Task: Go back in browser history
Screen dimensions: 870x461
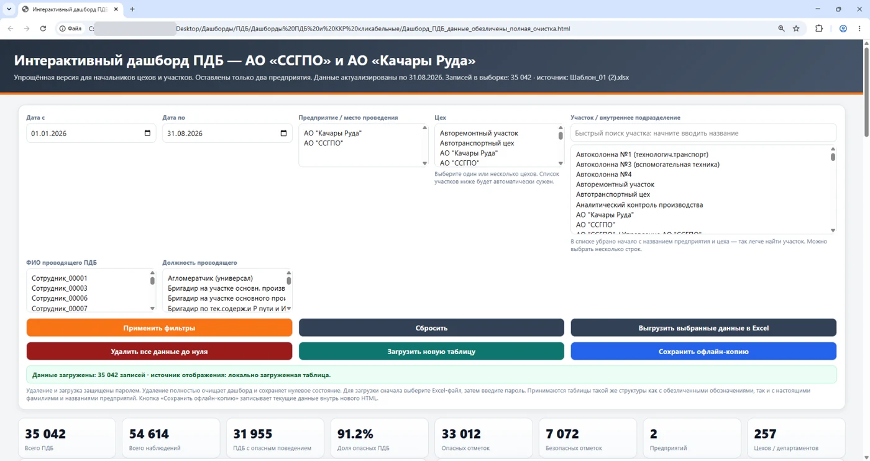Action: tap(10, 29)
